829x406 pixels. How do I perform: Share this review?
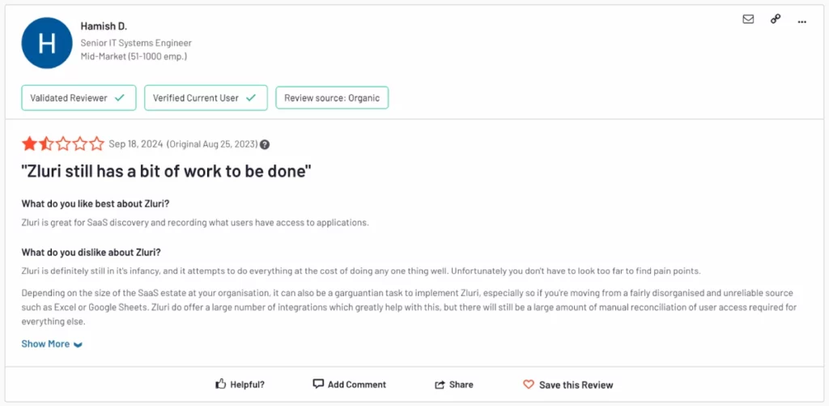point(453,385)
